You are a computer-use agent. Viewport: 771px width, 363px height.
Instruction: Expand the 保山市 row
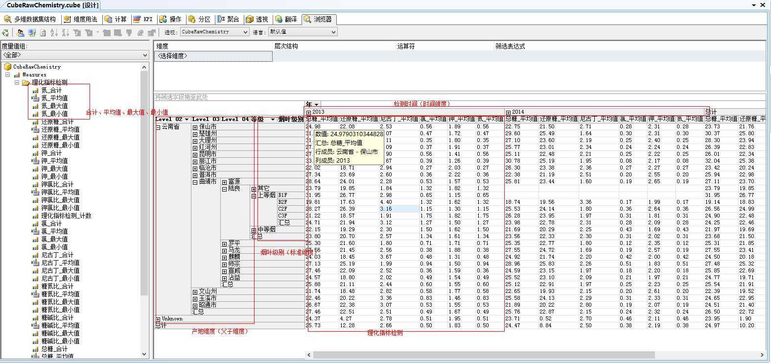195,127
